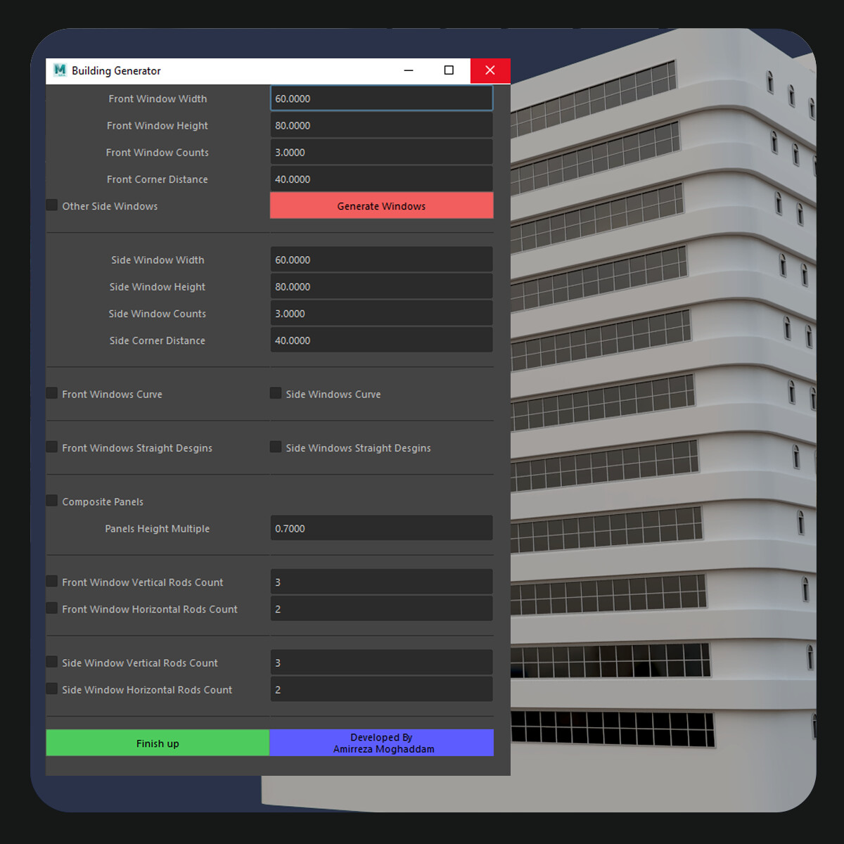This screenshot has width=844, height=844.
Task: Select the Front Corner Distance field
Action: (381, 178)
